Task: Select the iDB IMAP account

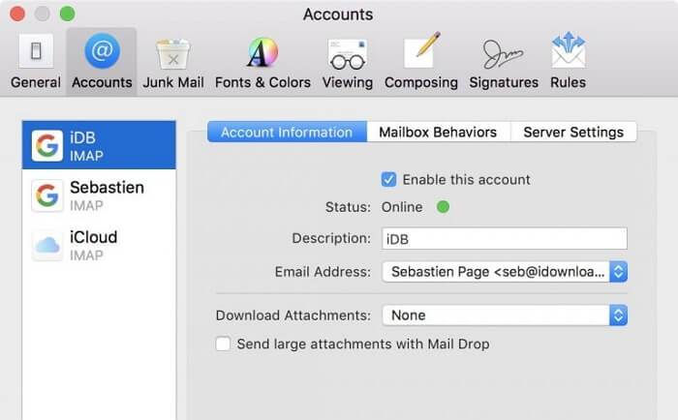Action: (x=99, y=145)
